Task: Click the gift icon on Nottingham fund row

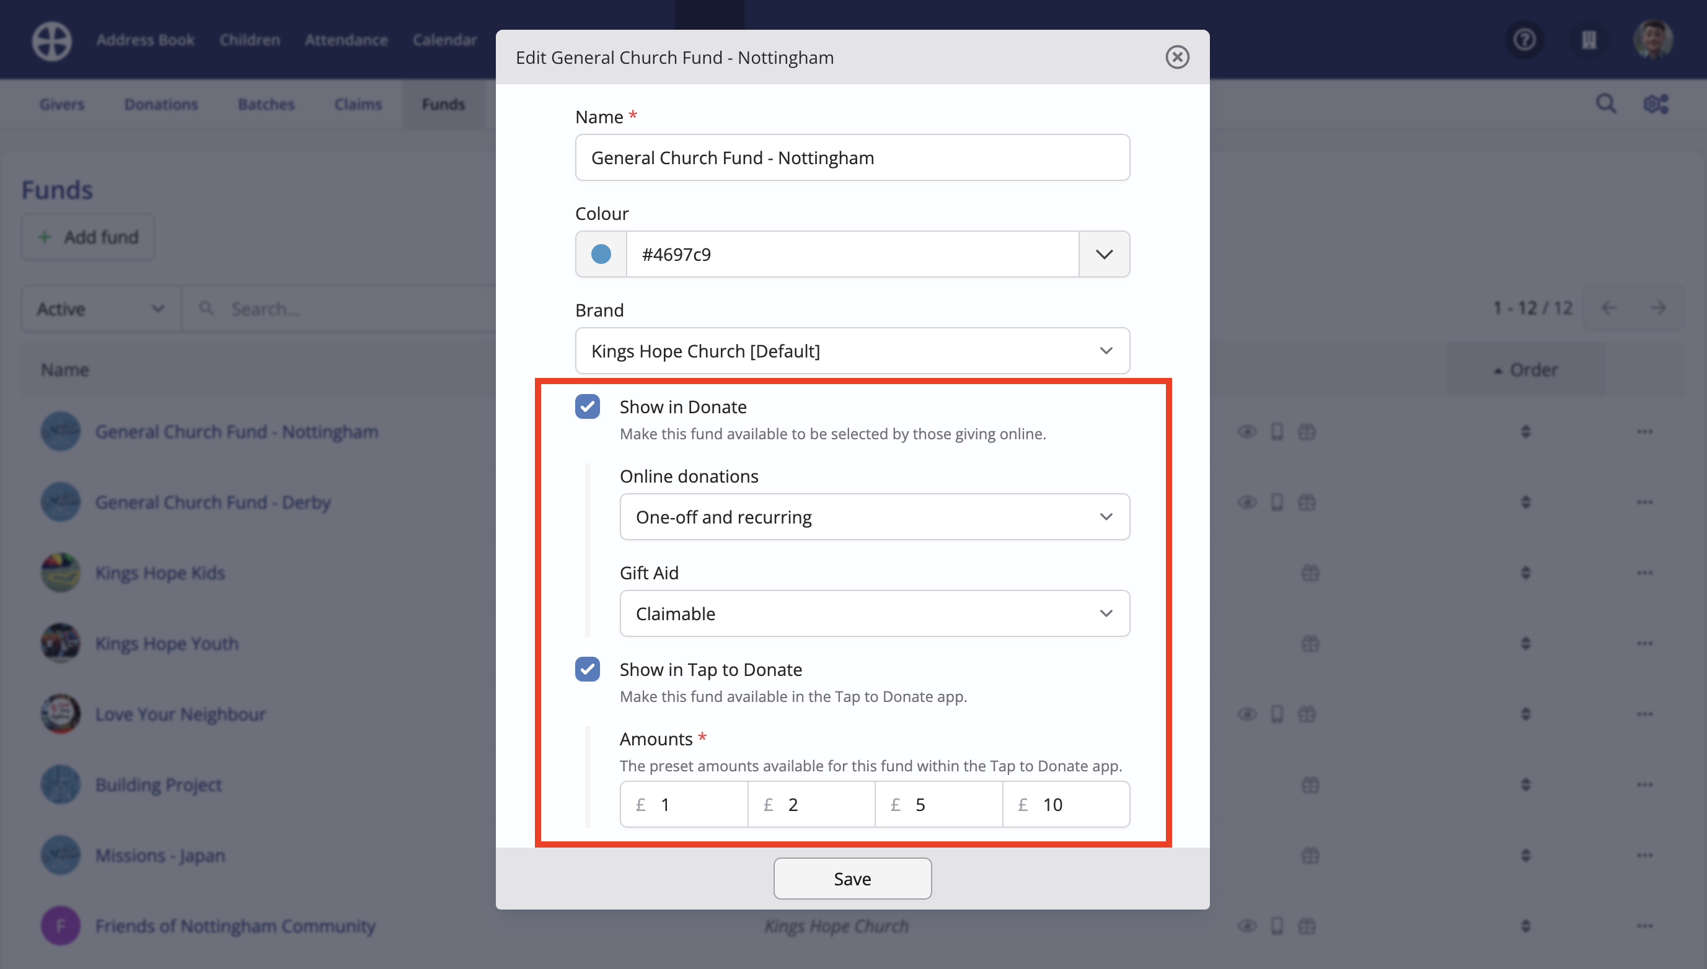Action: coord(1307,432)
